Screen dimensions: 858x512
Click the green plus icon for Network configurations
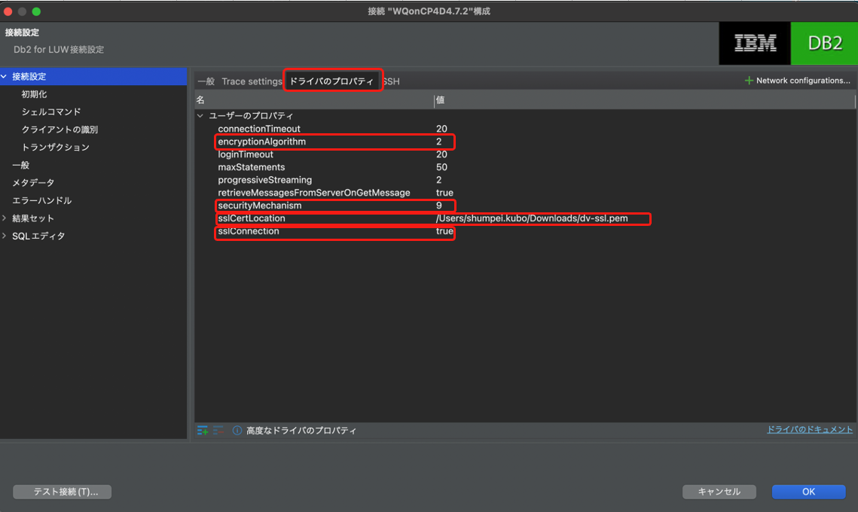click(x=749, y=81)
